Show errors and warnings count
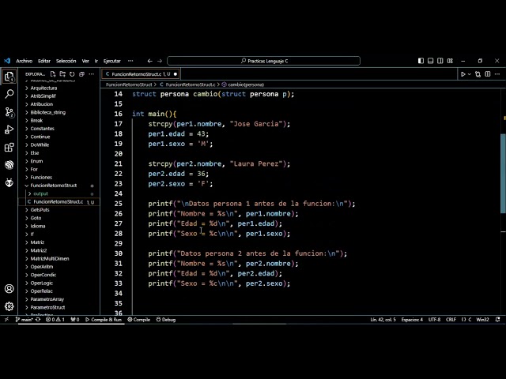Image resolution: width=506 pixels, height=379 pixels. pos(55,320)
